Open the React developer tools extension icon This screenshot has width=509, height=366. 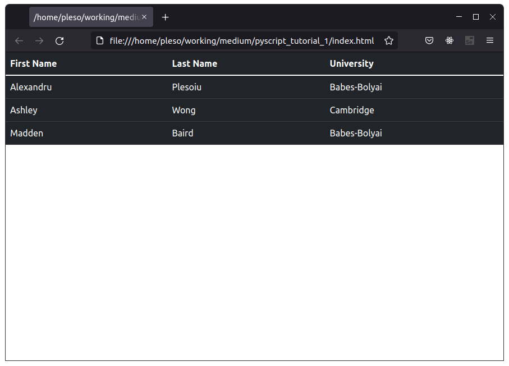[x=450, y=40]
